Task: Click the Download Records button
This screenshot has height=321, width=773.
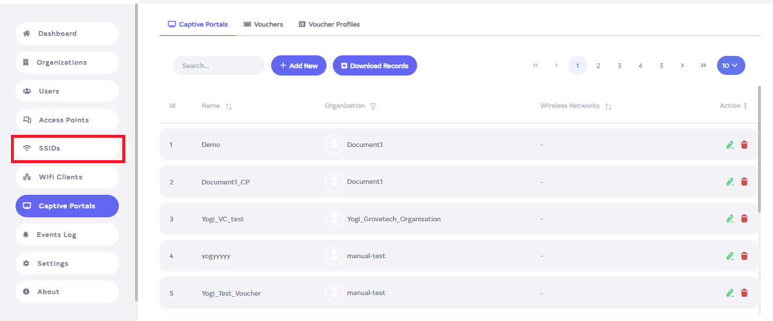Action: pyautogui.click(x=374, y=66)
